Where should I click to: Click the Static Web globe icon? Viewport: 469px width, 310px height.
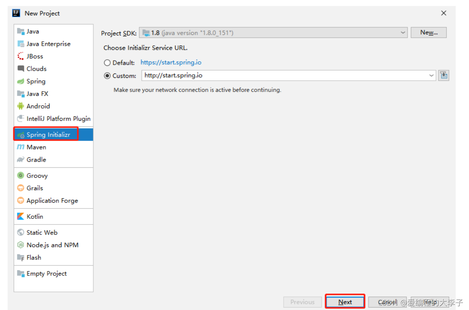[x=21, y=232]
